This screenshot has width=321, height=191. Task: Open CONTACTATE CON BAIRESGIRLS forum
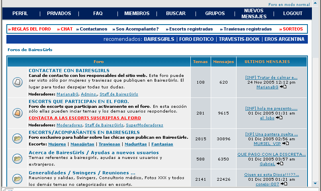click(69, 71)
